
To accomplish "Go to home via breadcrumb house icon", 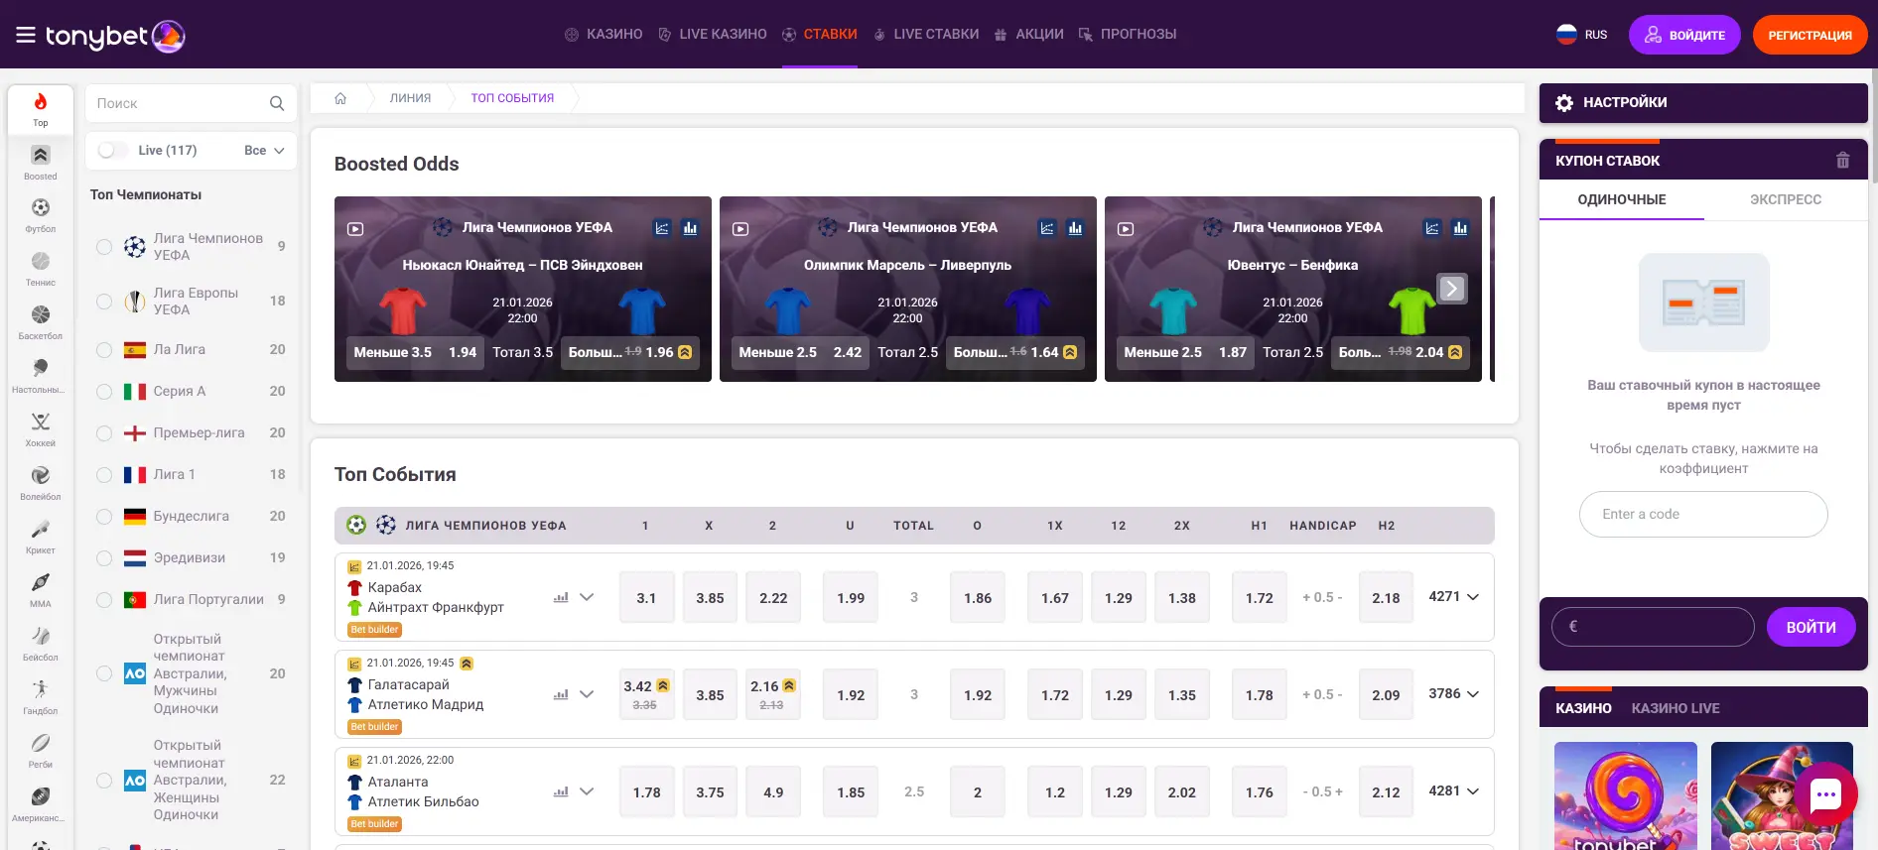I will tap(340, 98).
